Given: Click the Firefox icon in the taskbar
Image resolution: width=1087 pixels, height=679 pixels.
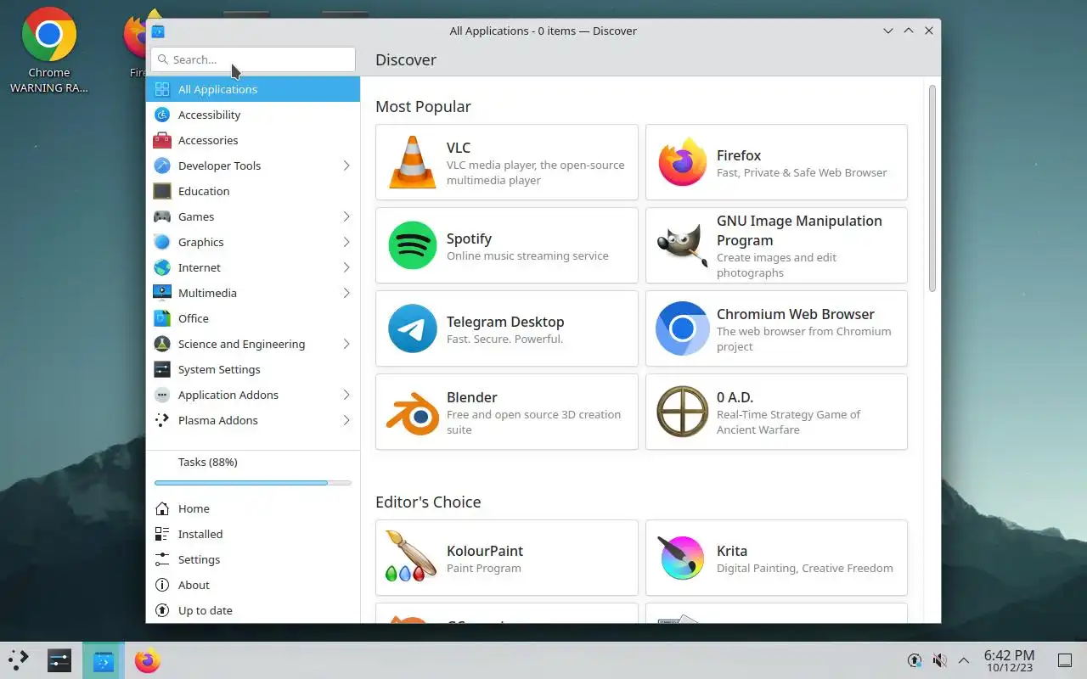Looking at the screenshot, I should (148, 660).
